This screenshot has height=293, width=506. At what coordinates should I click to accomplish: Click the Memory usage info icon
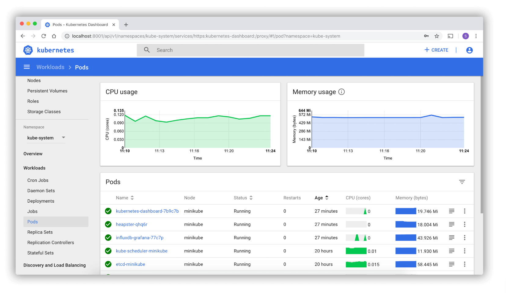(x=342, y=92)
